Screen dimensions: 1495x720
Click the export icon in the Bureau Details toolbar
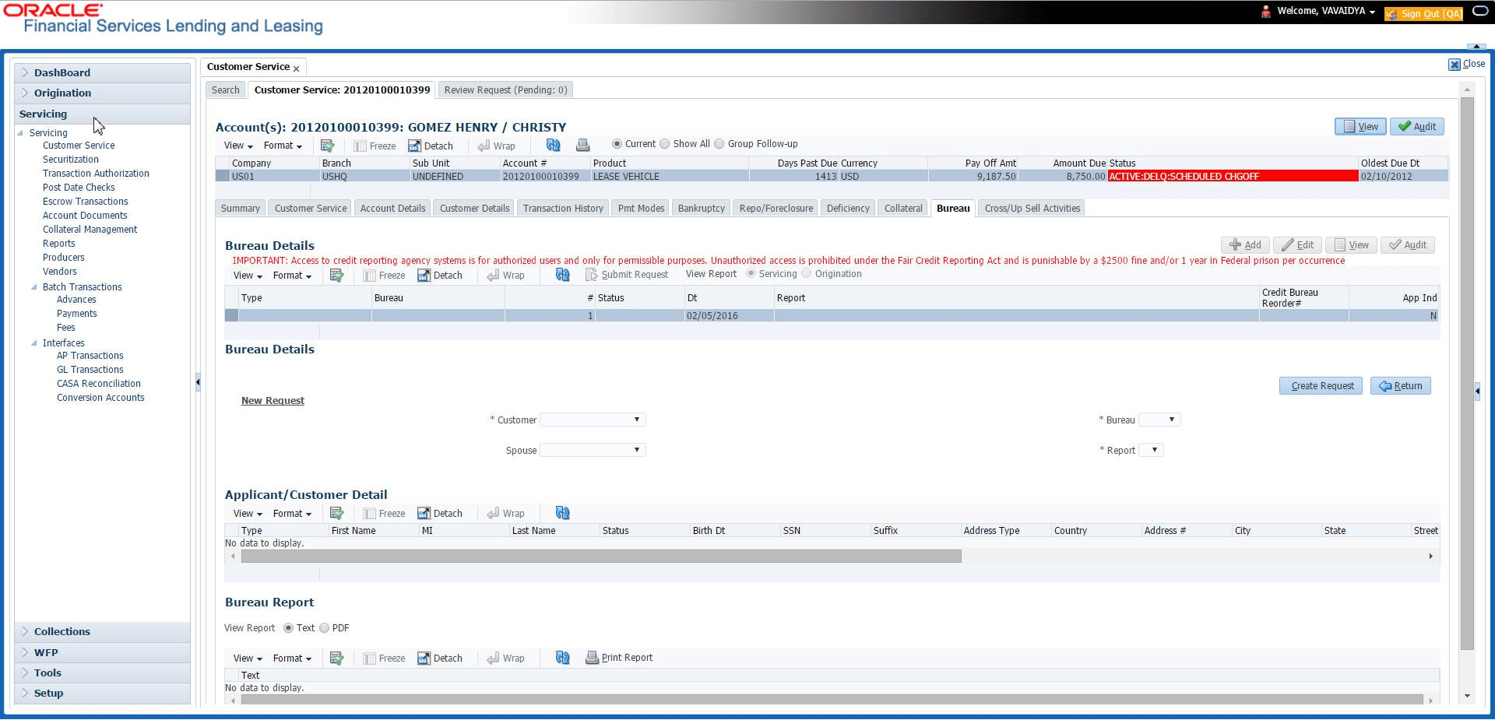(336, 275)
